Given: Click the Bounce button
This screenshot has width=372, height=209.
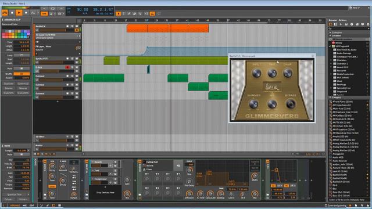Looking at the screenshot, I should tap(9, 88).
